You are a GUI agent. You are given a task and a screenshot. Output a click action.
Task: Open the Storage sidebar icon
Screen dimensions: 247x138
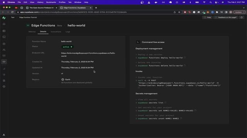pos(4,56)
